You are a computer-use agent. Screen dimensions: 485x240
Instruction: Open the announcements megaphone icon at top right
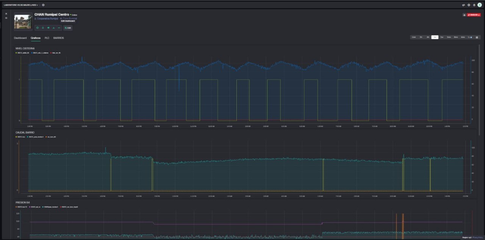pyautogui.click(x=463, y=5)
